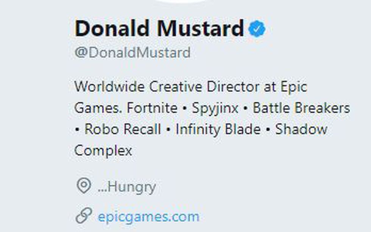This screenshot has width=371, height=232.
Task: Click the word Director in bio
Action: [231, 87]
